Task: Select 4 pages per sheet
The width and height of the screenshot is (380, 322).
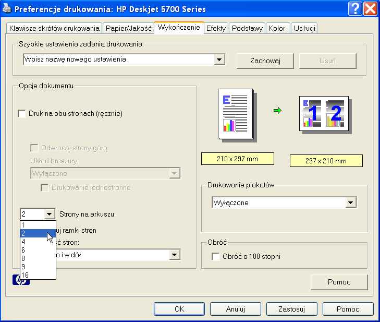Action: 38,242
